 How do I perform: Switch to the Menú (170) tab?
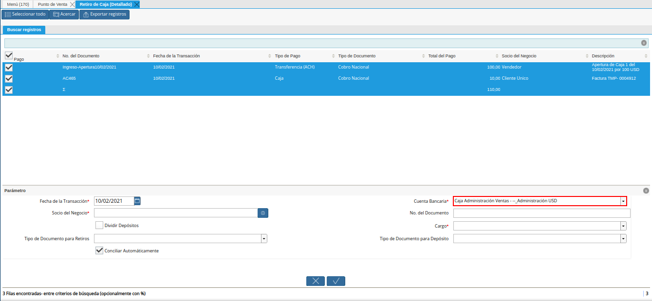[x=18, y=4]
